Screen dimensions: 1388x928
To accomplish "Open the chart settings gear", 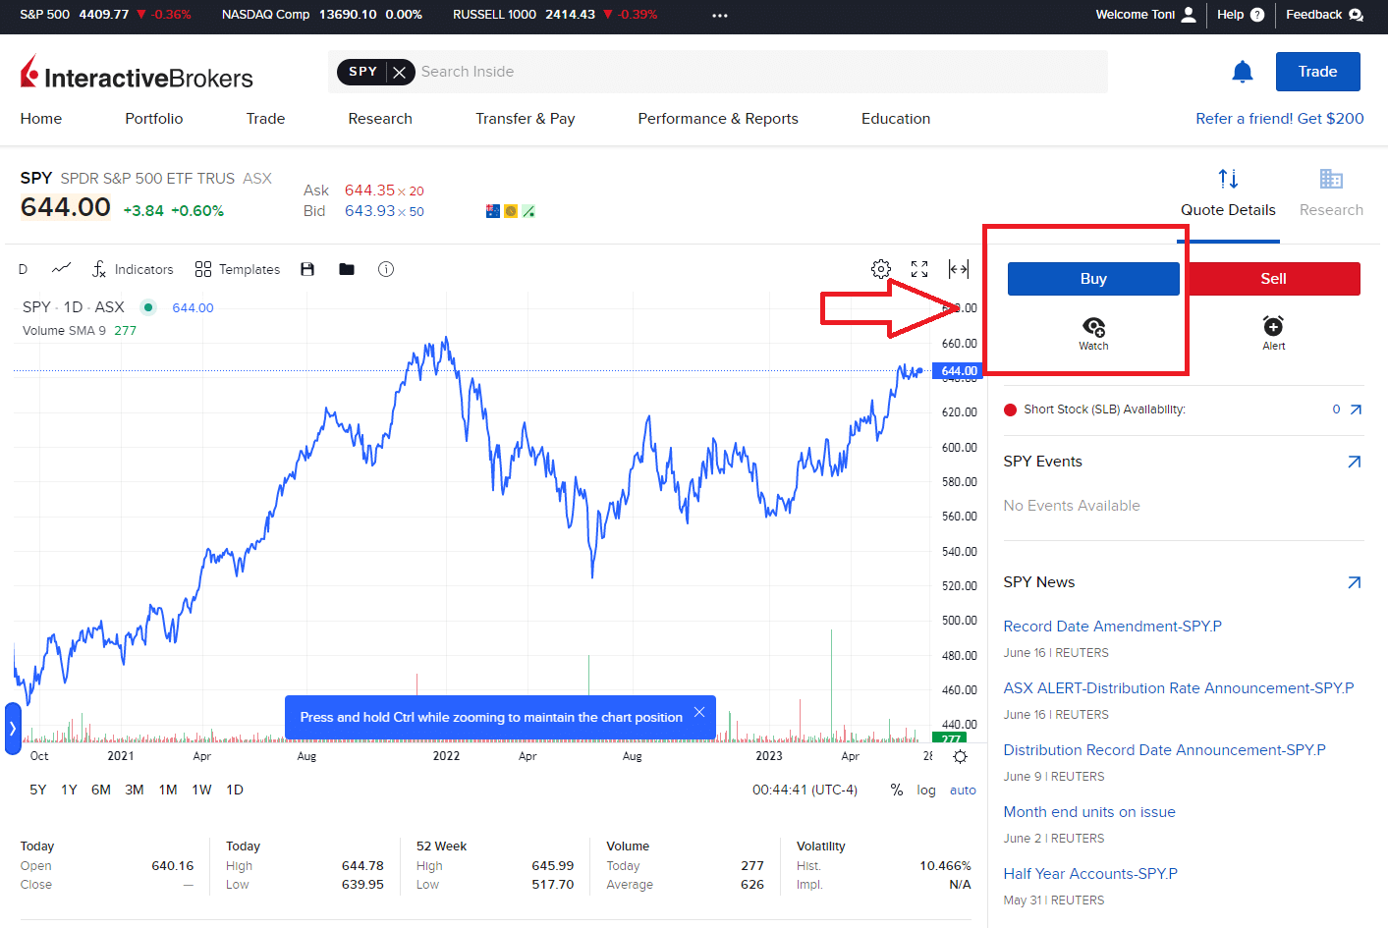I will click(881, 269).
